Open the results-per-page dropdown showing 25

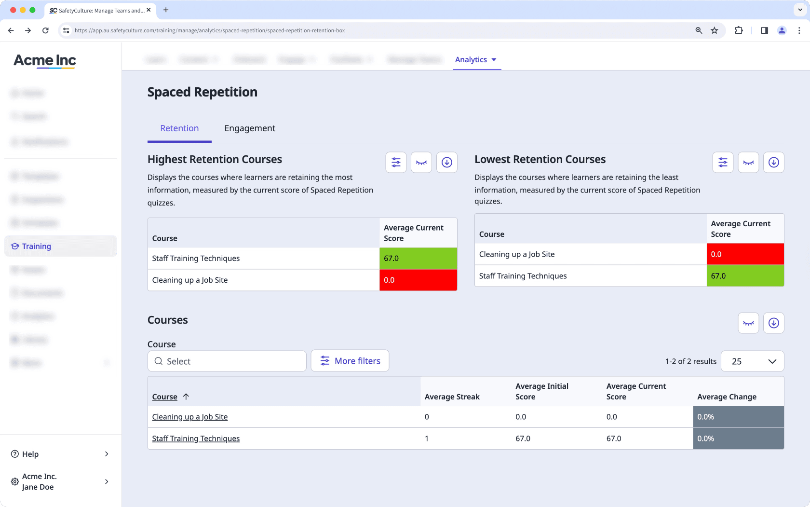(x=752, y=361)
